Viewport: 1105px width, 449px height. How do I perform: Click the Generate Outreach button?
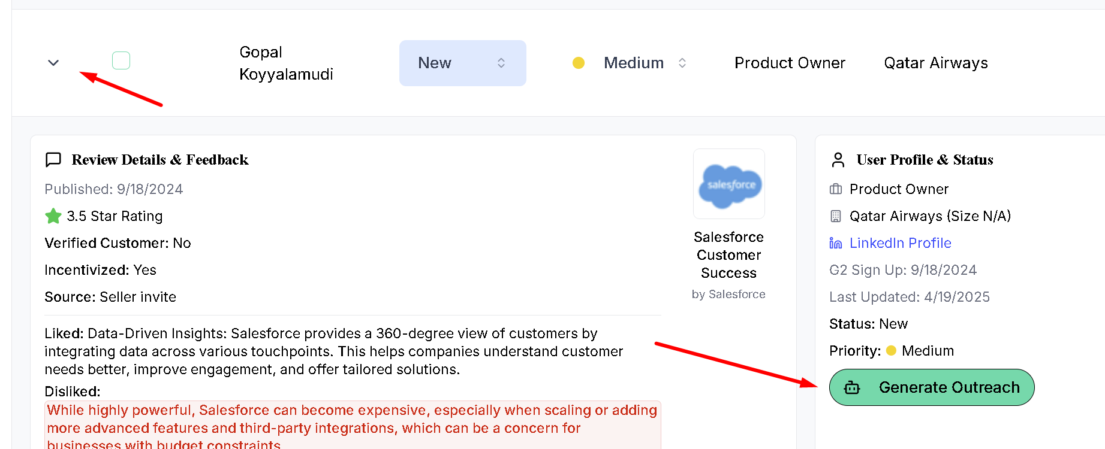(932, 387)
